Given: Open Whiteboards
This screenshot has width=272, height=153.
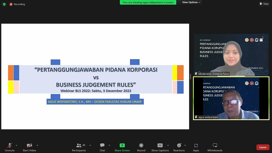Looking at the screenshot, I should coord(215,146).
